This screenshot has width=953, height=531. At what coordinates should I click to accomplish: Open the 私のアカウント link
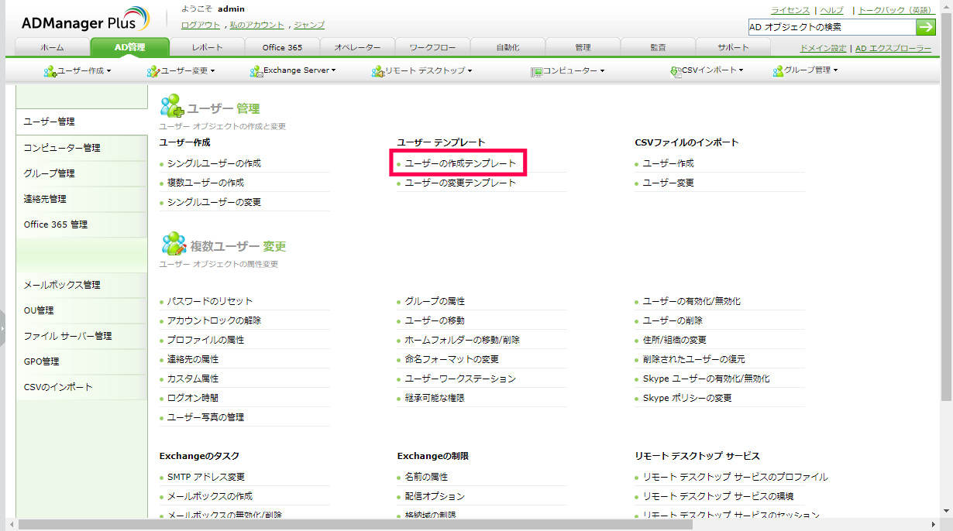257,25
